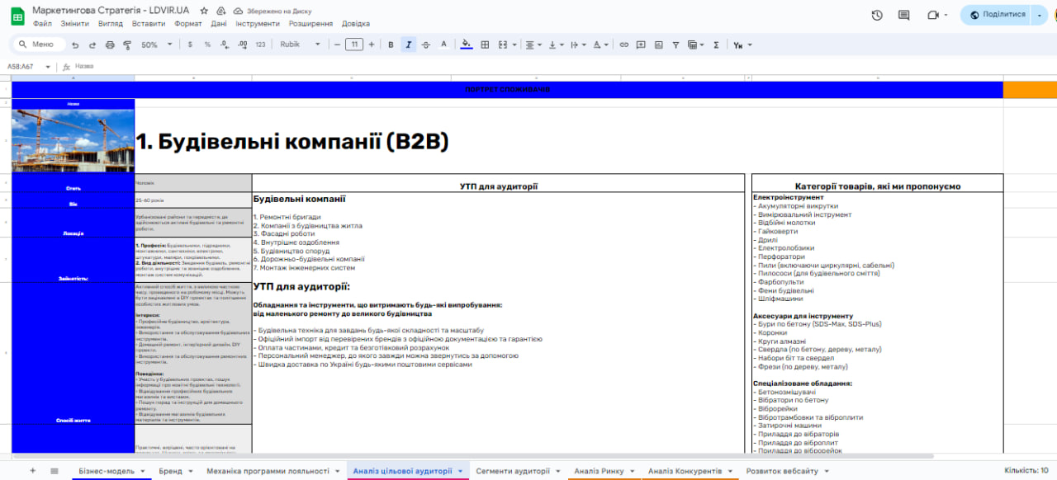This screenshot has width=1057, height=480.
Task: Click the Add sheet plus icon
Action: click(x=33, y=471)
